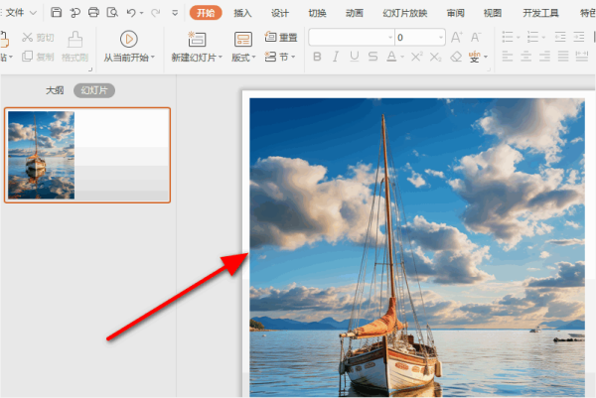This screenshot has width=596, height=398.
Task: Open the 开发工具 tab
Action: tap(540, 13)
